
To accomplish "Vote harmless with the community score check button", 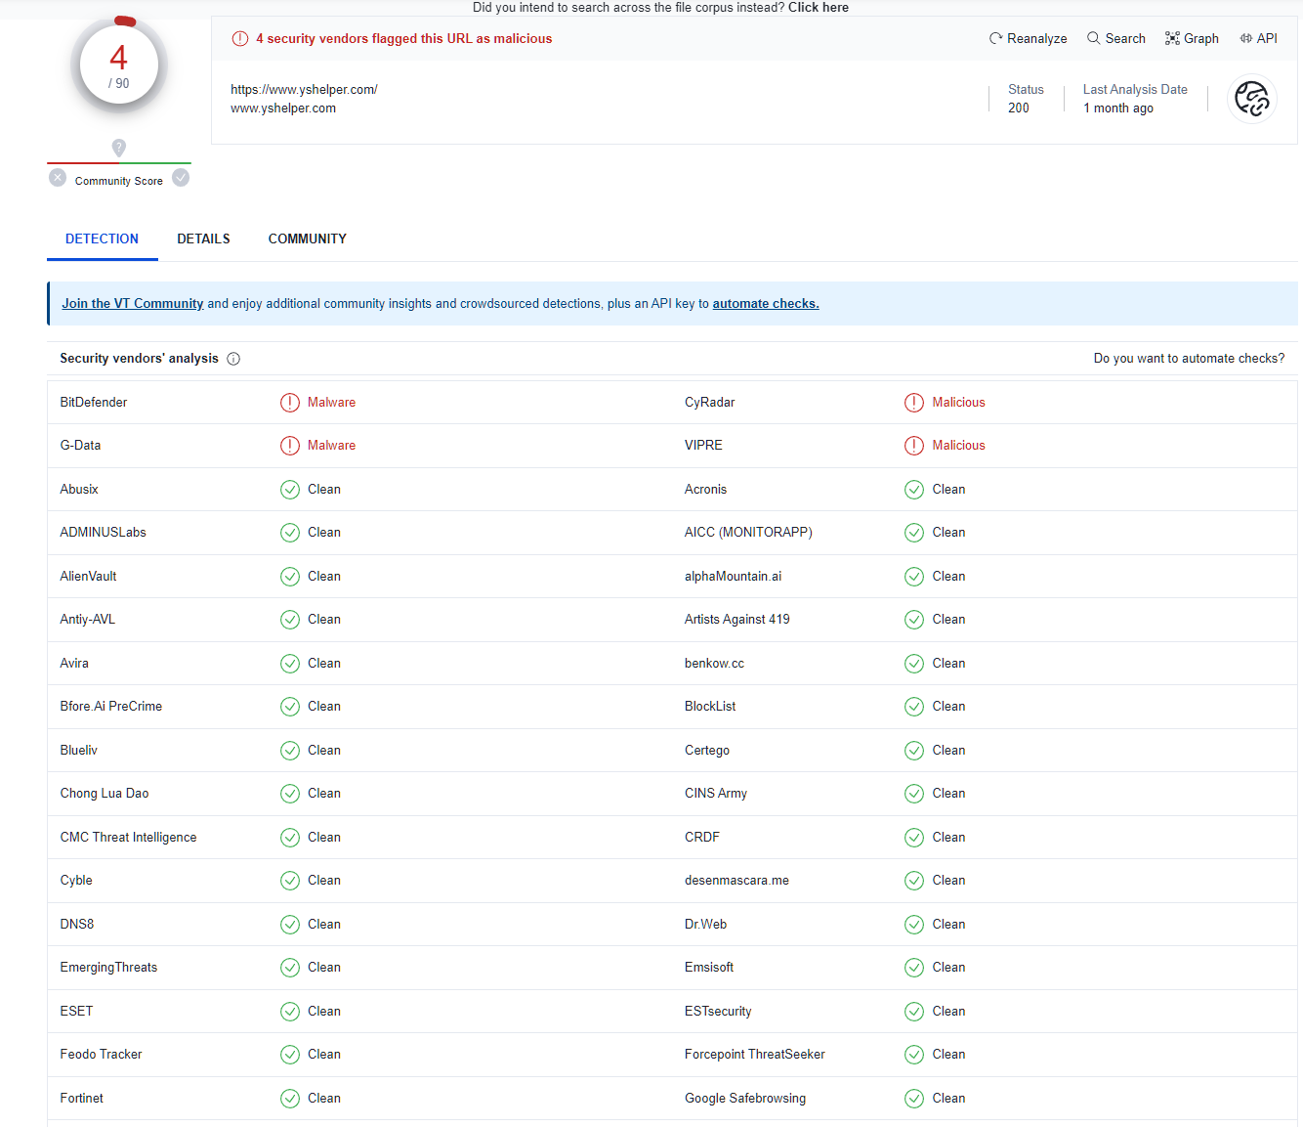I will coord(181,178).
